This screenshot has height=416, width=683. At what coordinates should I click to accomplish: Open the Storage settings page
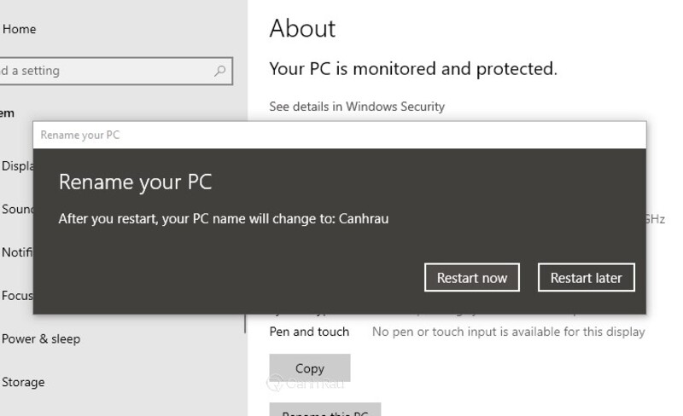pyautogui.click(x=23, y=382)
